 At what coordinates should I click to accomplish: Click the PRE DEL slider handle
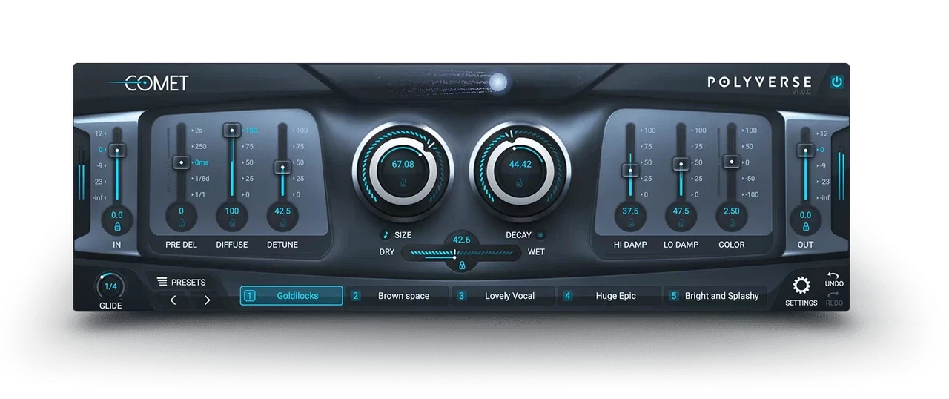[x=181, y=162]
